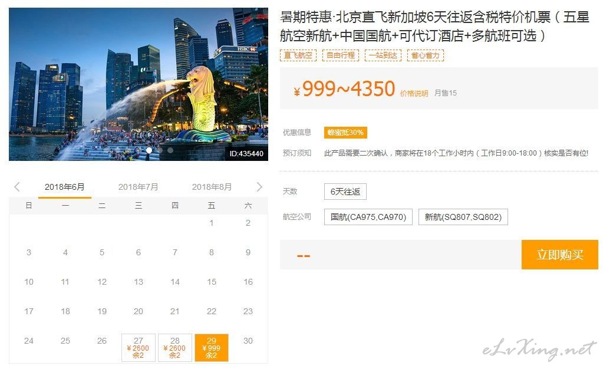This screenshot has height=369, width=603.
Task: Advance the calendar with the right arrow
Action: click(259, 187)
